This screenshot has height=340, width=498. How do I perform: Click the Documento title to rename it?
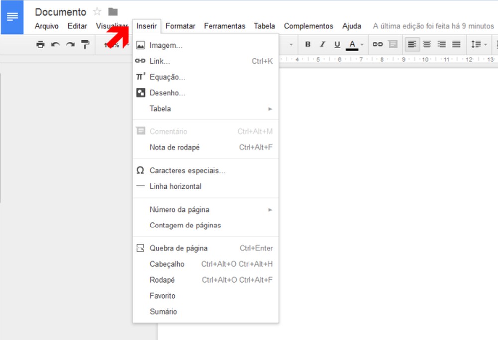click(60, 12)
